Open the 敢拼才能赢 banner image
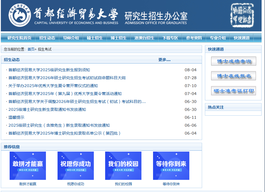This screenshot has height=192, width=265. tap(28, 166)
